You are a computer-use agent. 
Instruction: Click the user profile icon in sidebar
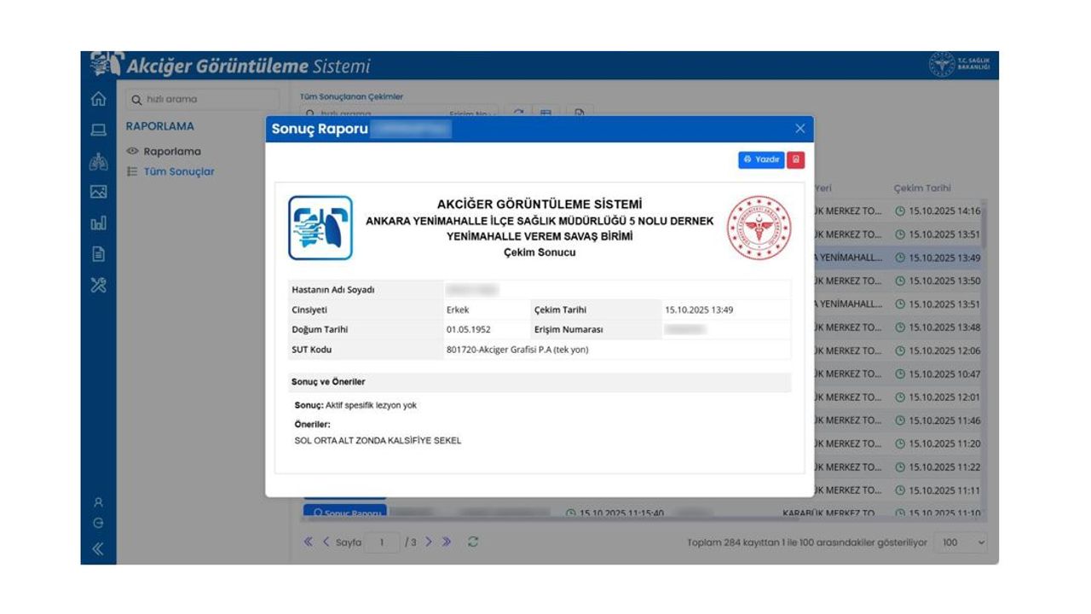(98, 502)
